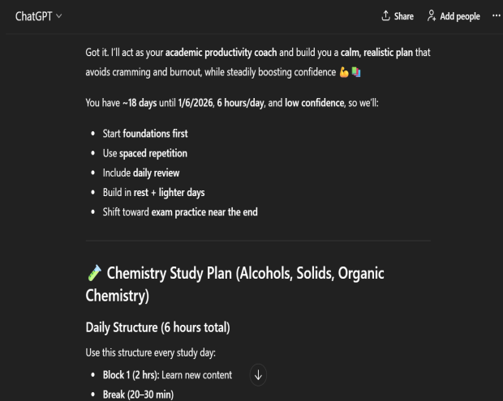Click the chevron next to ChatGPT
Screen dimensions: 503x401
[x=58, y=17]
